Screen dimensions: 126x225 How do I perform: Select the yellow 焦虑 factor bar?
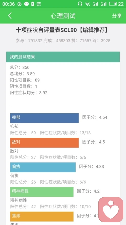42,216
